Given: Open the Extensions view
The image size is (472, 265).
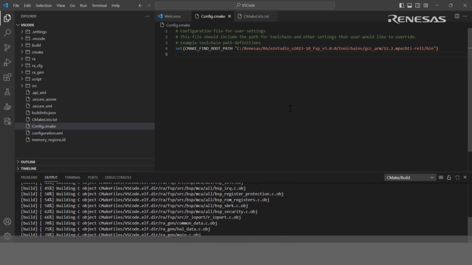Looking at the screenshot, I should click(7, 77).
